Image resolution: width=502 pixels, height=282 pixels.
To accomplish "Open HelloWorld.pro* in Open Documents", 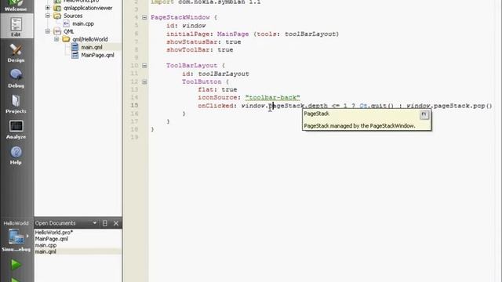I will (x=54, y=233).
